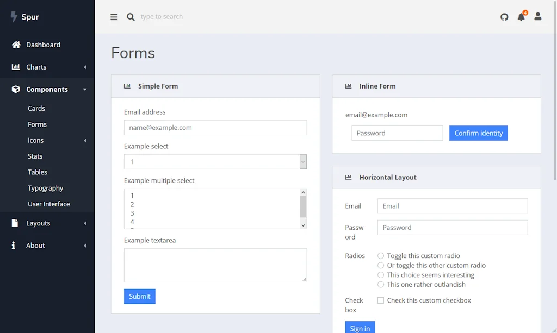Viewport: 557px width, 333px height.
Task: Expand the Charts sidebar section
Action: click(x=47, y=67)
